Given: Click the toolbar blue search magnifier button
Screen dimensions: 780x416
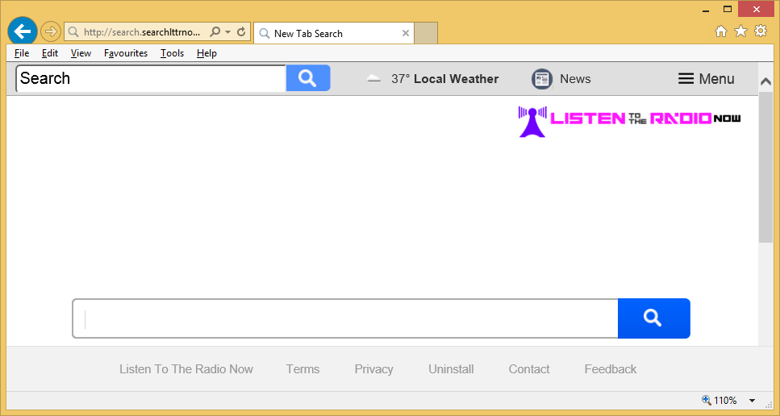Looking at the screenshot, I should [x=307, y=78].
